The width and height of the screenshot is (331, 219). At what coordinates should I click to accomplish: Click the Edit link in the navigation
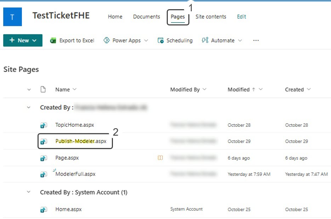[x=241, y=17]
